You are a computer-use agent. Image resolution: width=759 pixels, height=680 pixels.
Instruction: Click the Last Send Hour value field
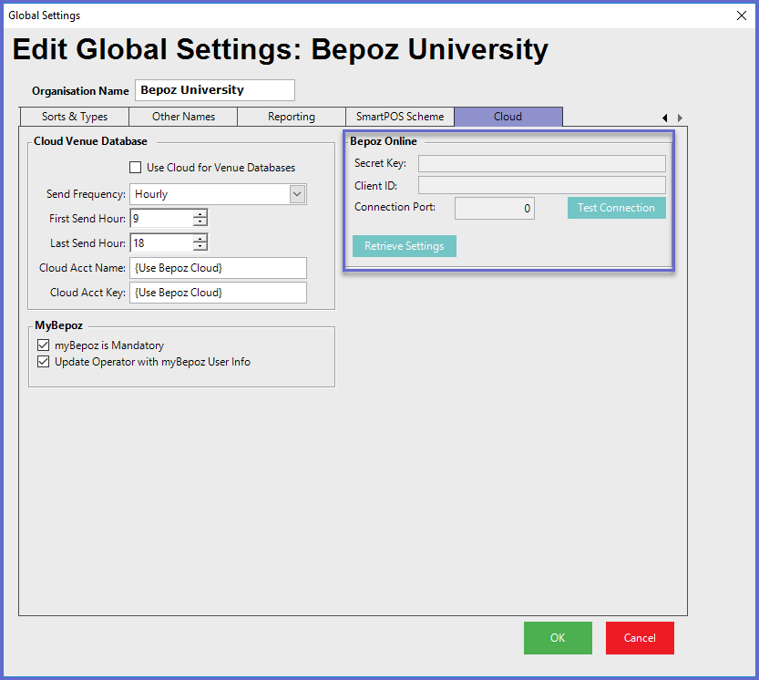click(162, 243)
